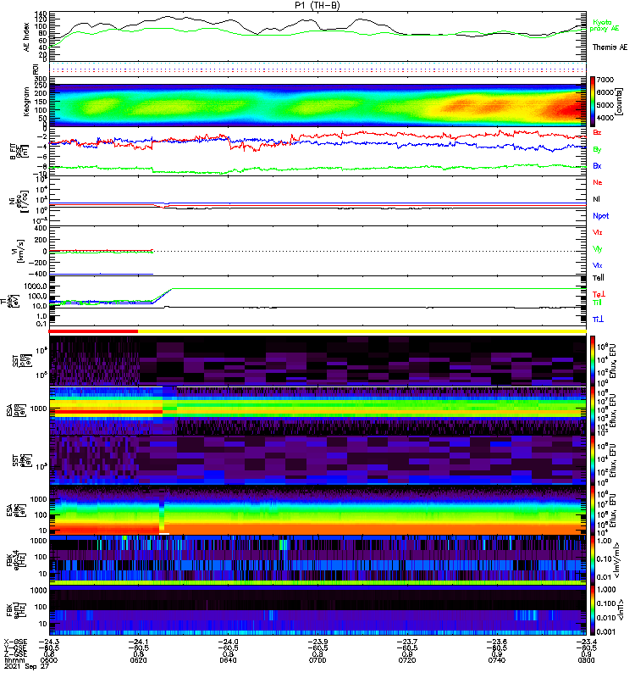The image size is (635, 678).
Task: Click the "7000" value on the Keogram color bar
Action: (x=605, y=80)
